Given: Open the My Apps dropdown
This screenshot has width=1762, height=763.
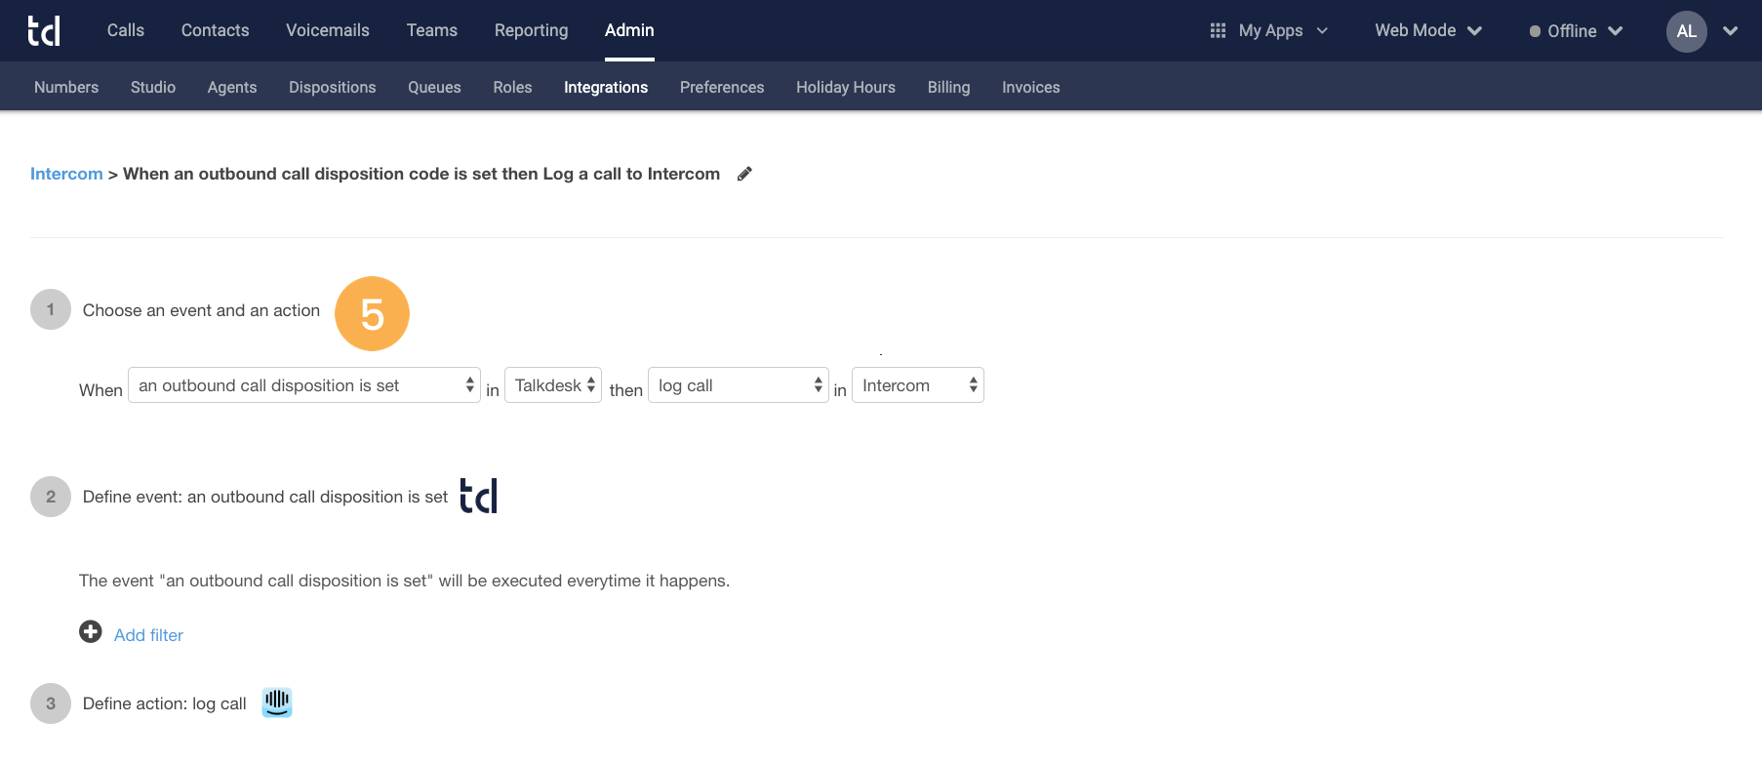Looking at the screenshot, I should coord(1269,30).
